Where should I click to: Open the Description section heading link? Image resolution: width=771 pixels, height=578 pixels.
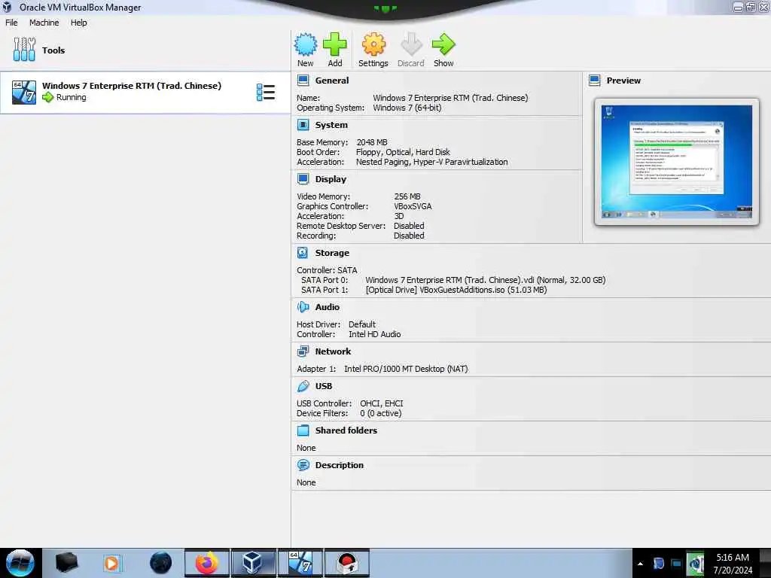point(340,465)
